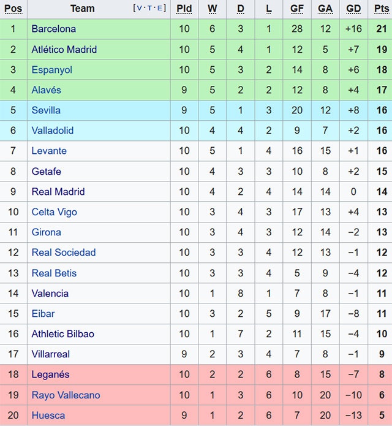Screen dimensions: 392x426
Task: Open the Real Madrid link
Action: click(58, 192)
